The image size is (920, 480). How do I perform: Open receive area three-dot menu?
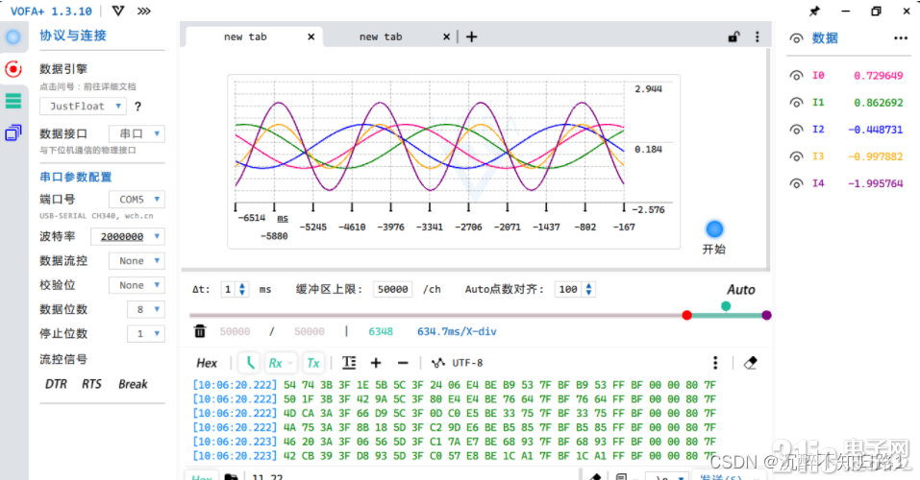(x=714, y=363)
